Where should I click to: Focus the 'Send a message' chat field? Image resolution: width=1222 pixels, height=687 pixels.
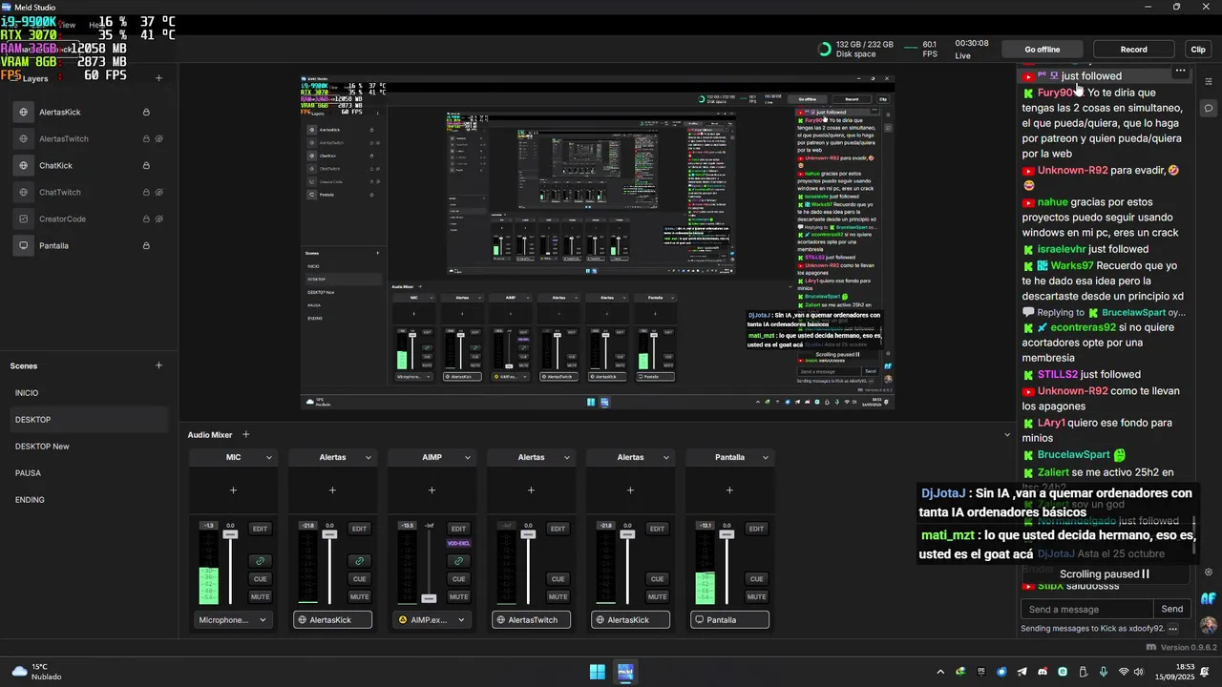coord(1086,609)
